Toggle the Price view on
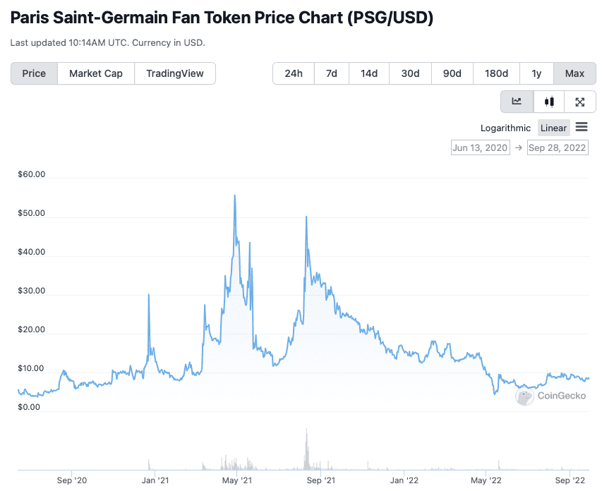The image size is (602, 491). pyautogui.click(x=34, y=73)
